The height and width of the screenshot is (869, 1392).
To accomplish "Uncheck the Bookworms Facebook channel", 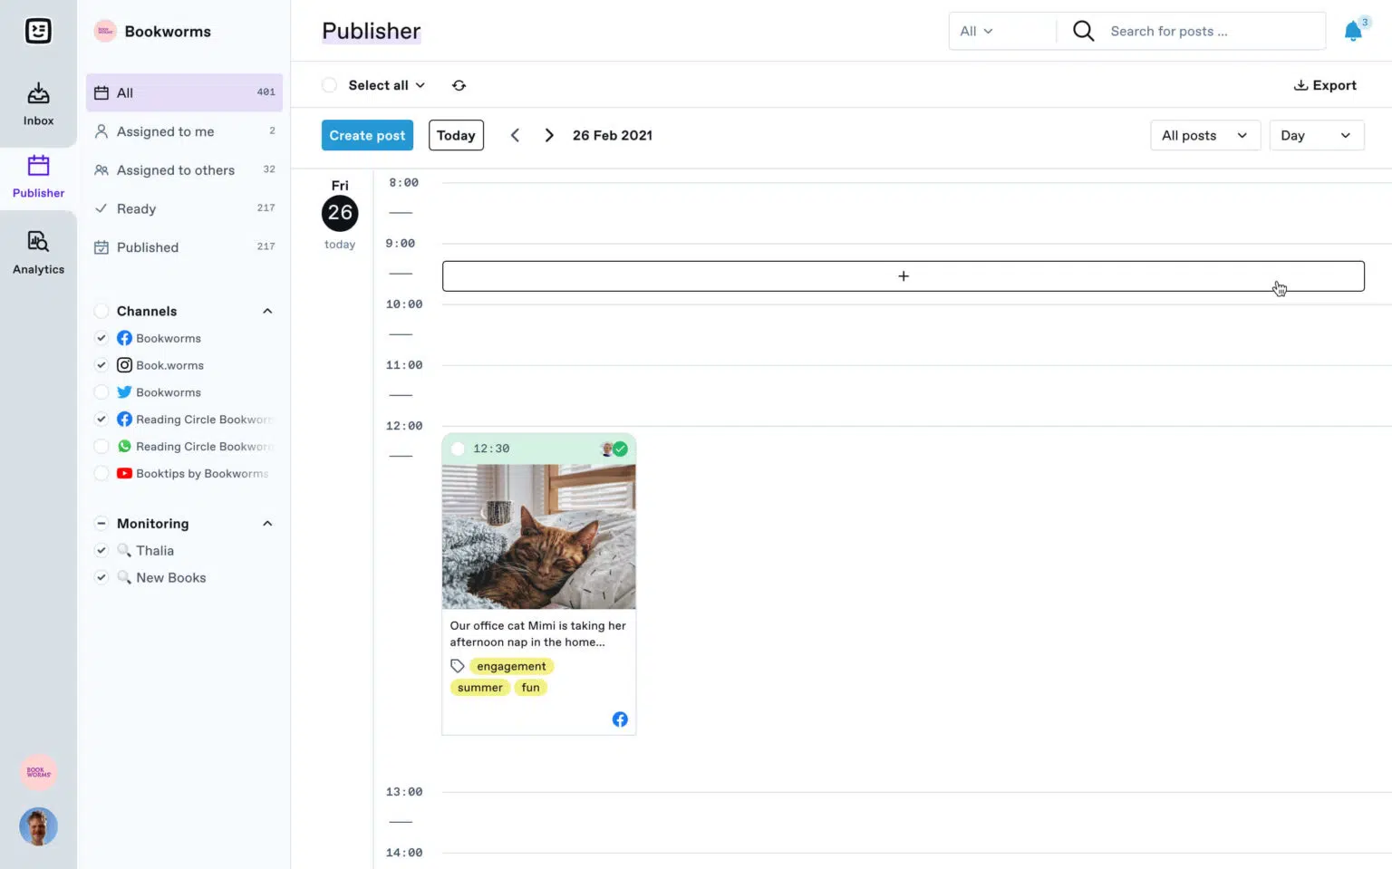I will (101, 337).
